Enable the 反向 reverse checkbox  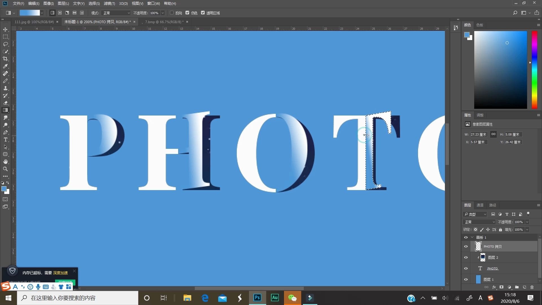point(172,13)
